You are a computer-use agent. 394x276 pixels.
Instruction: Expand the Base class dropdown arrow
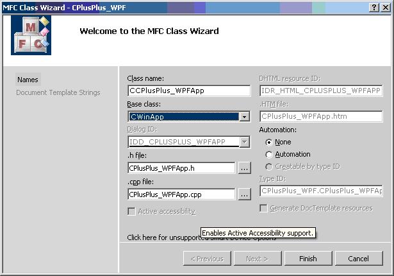pyautogui.click(x=244, y=117)
